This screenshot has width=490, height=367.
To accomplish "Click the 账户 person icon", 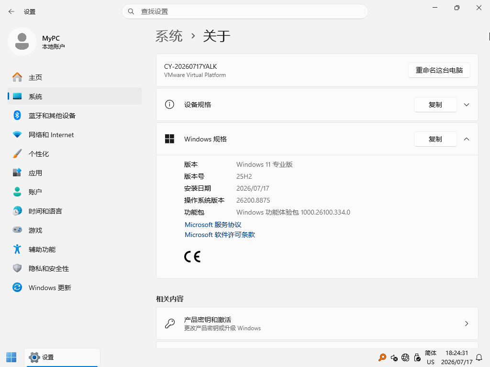I will point(17,192).
